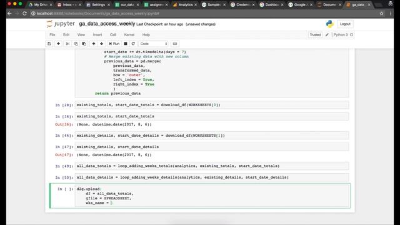400x225 pixels.
Task: Switch to the our_data spreadsheet tab
Action: (x=126, y=4)
